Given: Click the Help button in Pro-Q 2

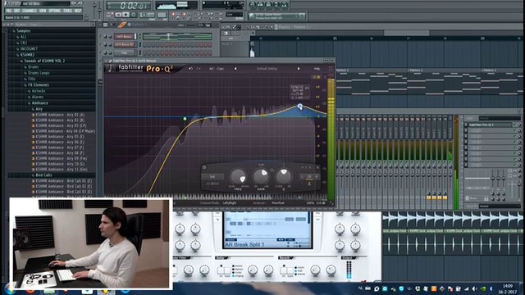Looking at the screenshot, I should point(317,69).
